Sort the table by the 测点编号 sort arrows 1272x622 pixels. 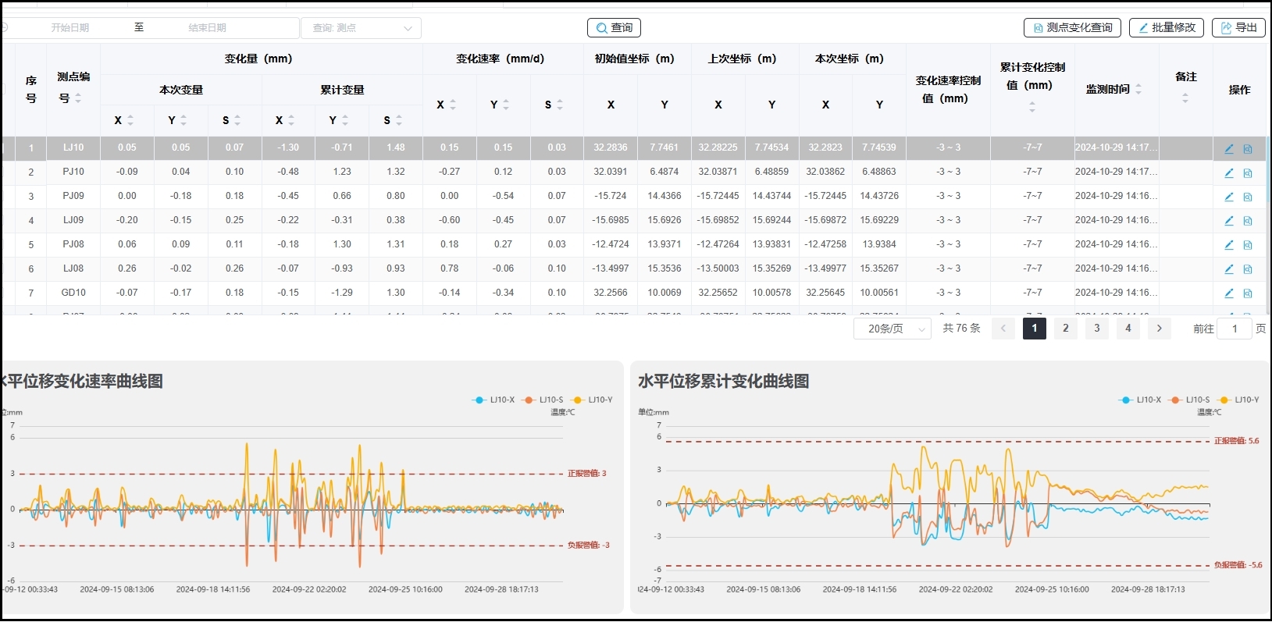78,98
